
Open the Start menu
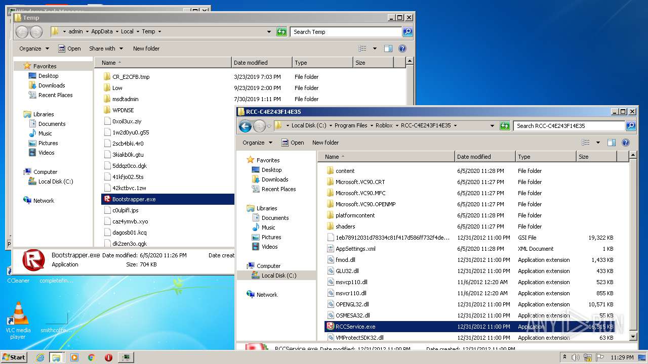(x=14, y=357)
